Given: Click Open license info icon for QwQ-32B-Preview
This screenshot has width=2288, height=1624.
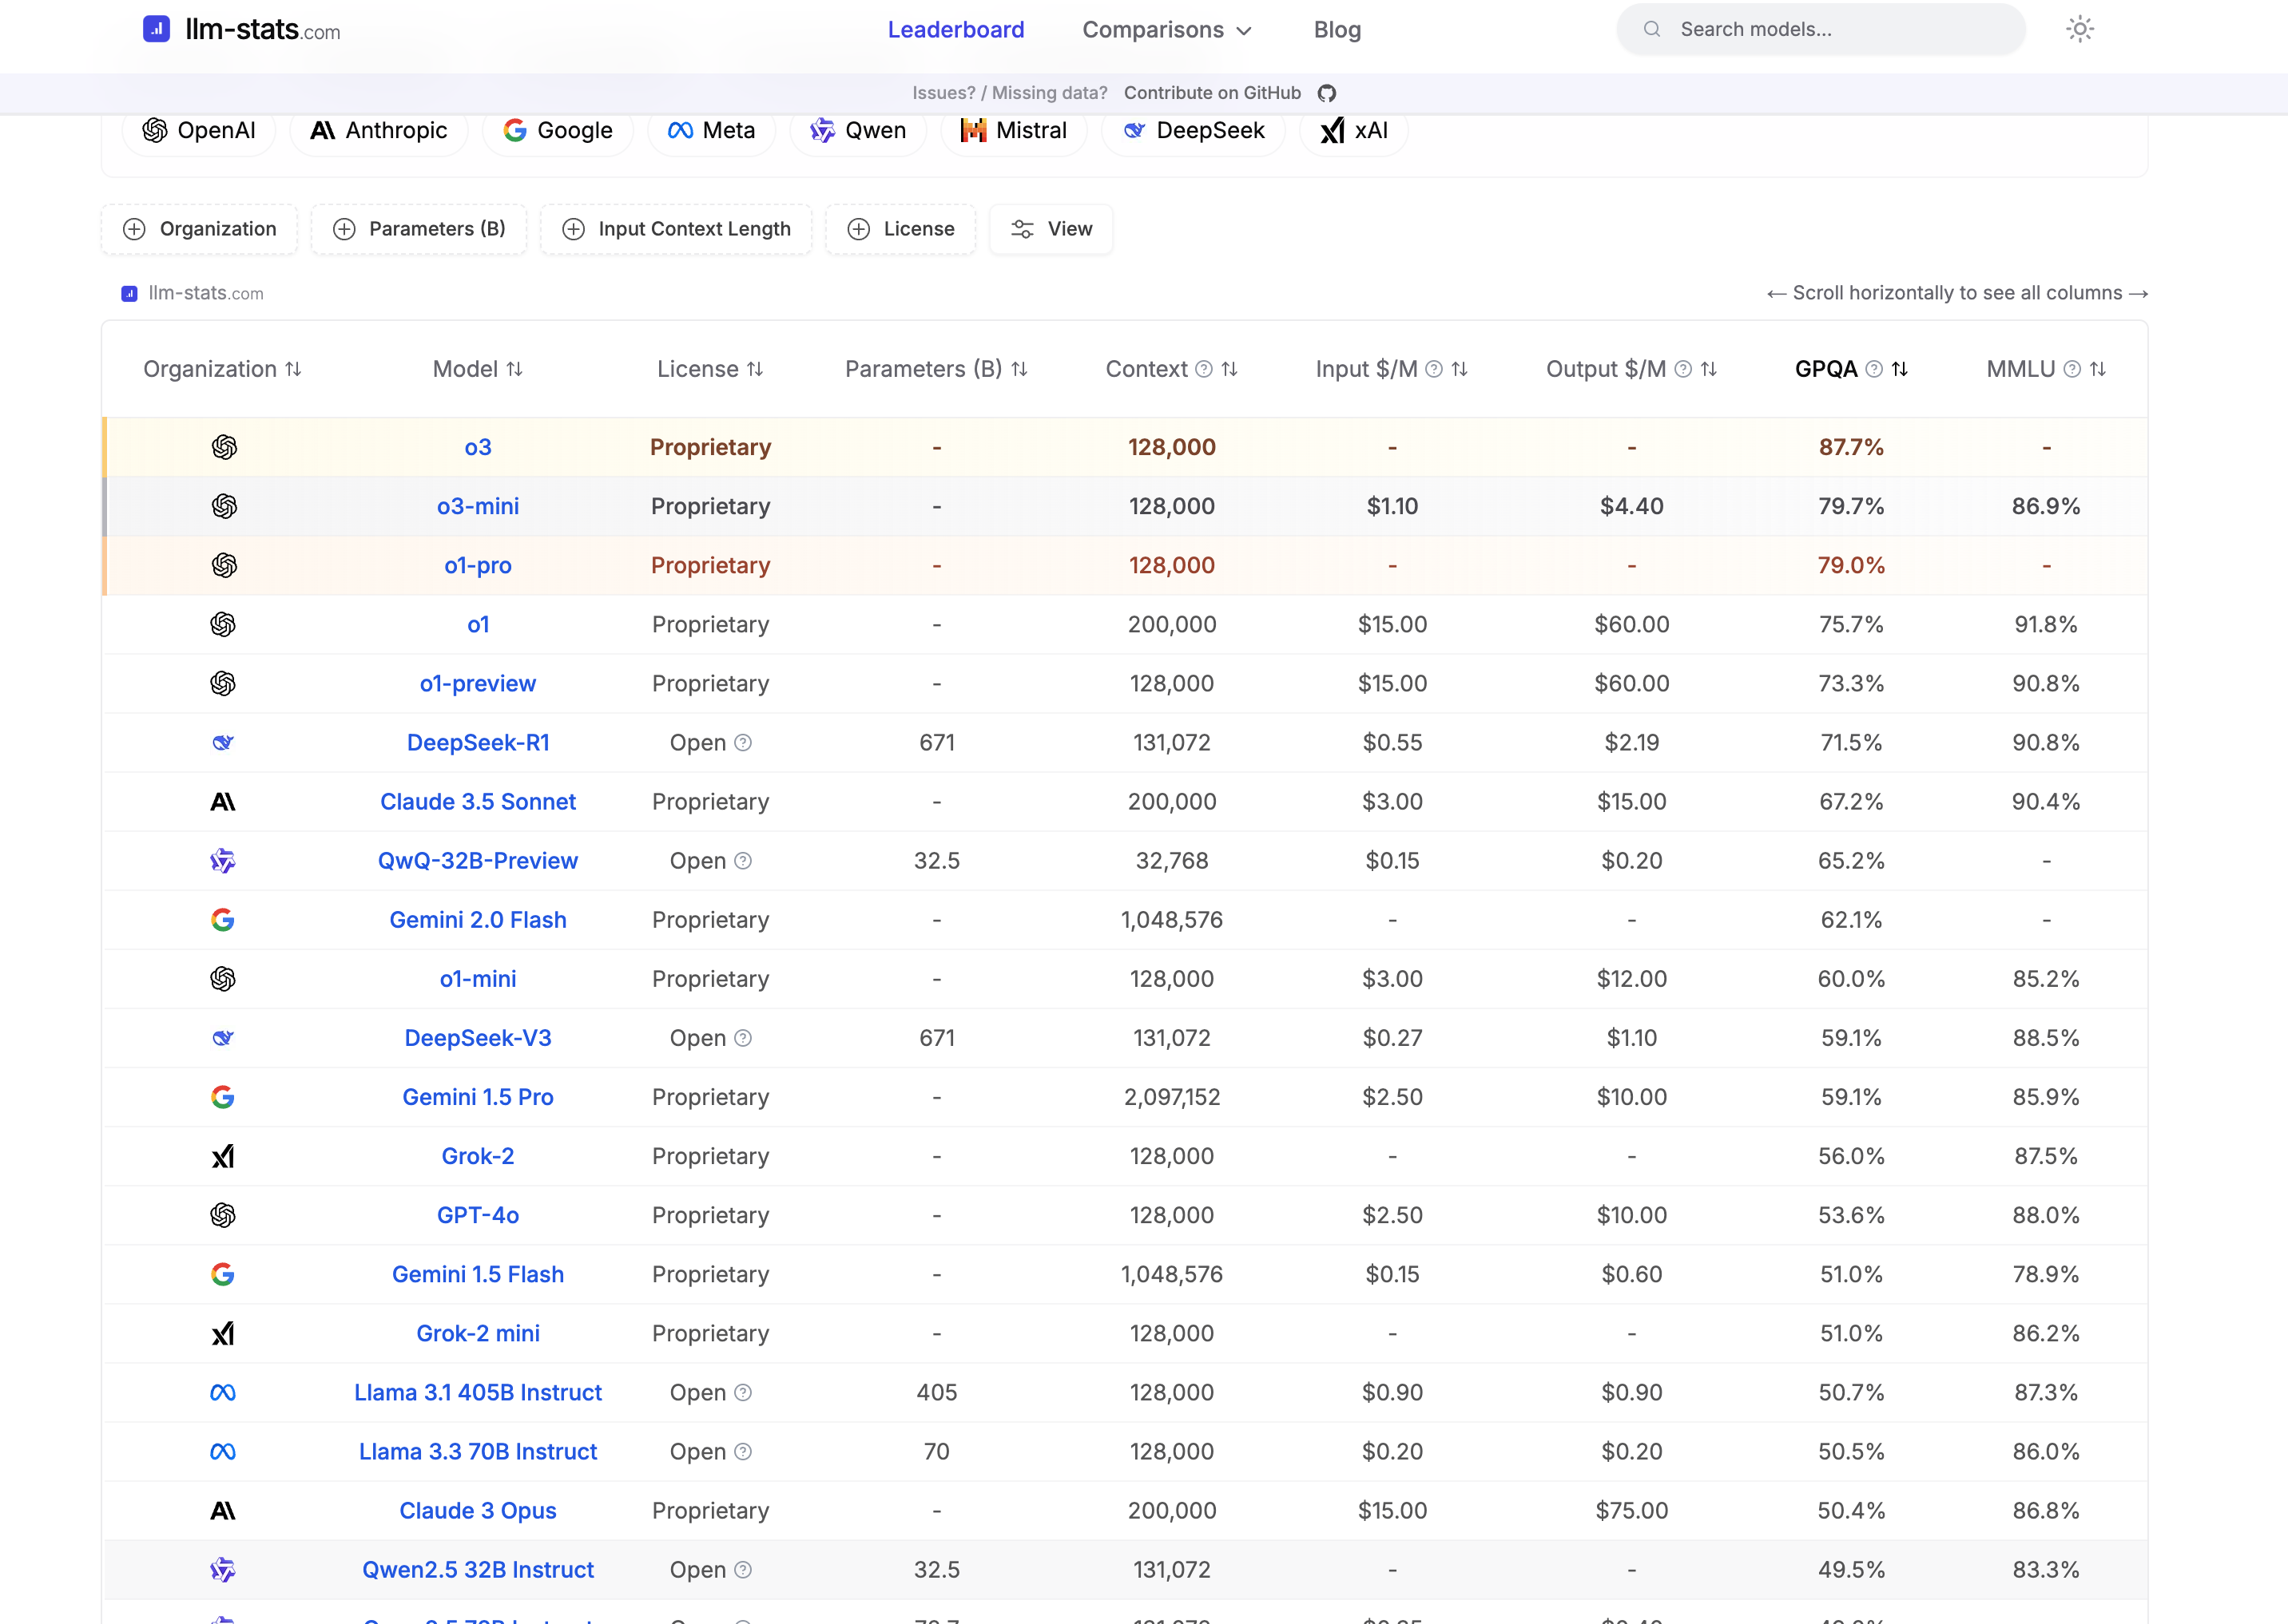Looking at the screenshot, I should coord(742,861).
